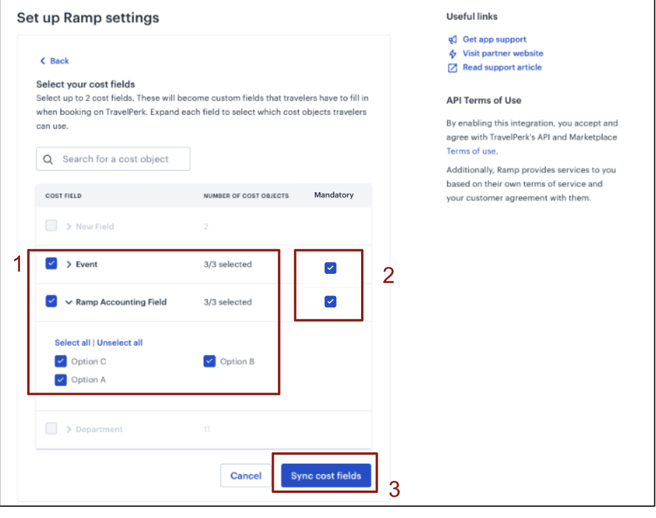Click the Mandatory column header
This screenshot has height=518, width=656.
(334, 195)
